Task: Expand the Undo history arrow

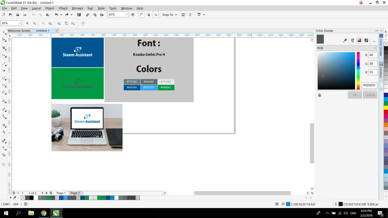Action: point(61,15)
